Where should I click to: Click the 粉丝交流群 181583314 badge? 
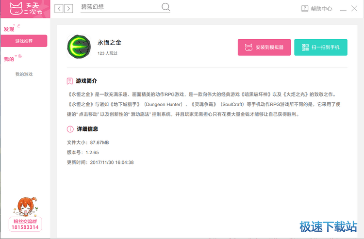click(x=25, y=224)
